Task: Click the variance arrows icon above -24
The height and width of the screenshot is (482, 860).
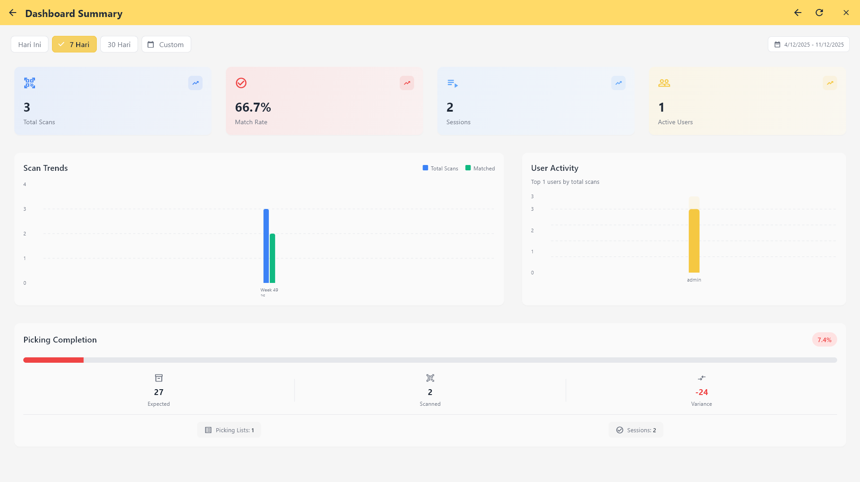Action: 701,378
